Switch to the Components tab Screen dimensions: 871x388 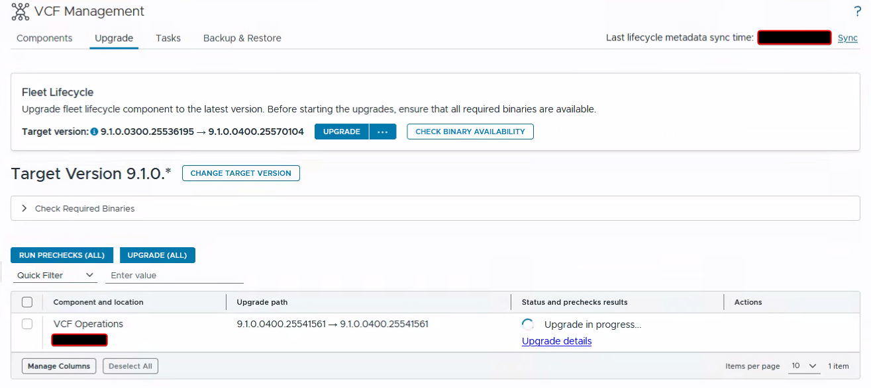pyautogui.click(x=44, y=38)
